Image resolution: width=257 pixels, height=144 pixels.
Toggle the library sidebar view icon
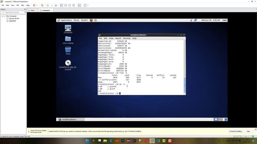(x=61, y=5)
